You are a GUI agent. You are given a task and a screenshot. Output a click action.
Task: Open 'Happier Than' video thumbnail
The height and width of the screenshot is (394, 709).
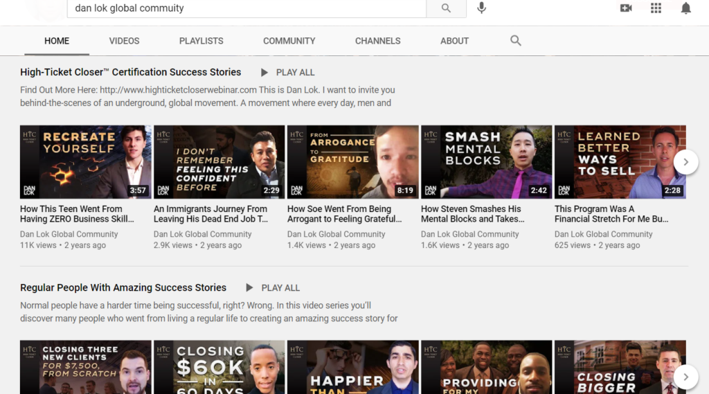point(352,367)
